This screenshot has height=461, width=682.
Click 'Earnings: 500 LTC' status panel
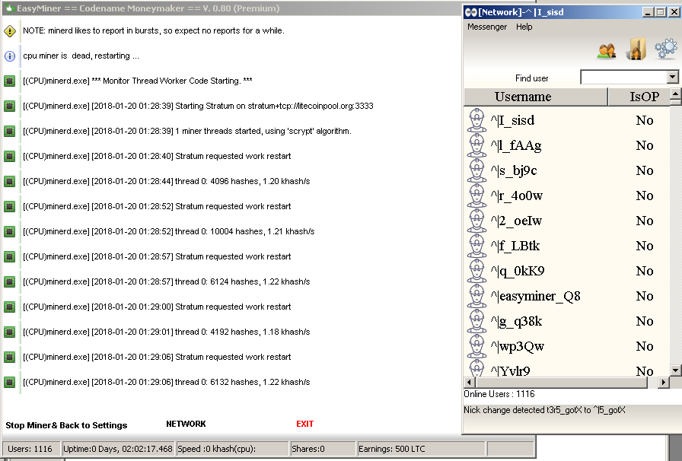[x=421, y=449]
